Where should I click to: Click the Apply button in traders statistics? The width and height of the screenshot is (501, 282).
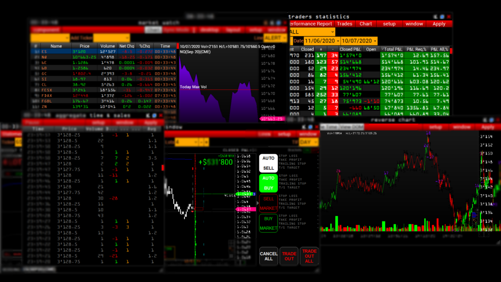pos(439,23)
